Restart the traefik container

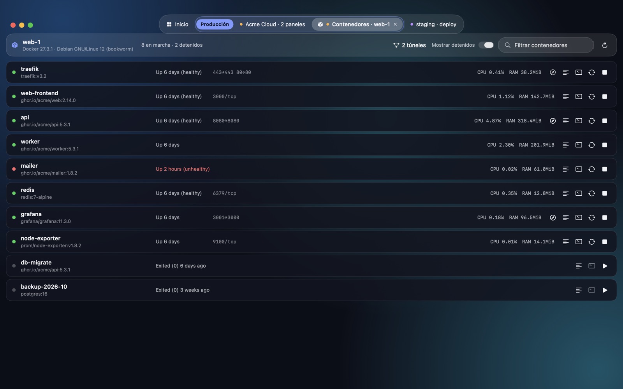(591, 72)
